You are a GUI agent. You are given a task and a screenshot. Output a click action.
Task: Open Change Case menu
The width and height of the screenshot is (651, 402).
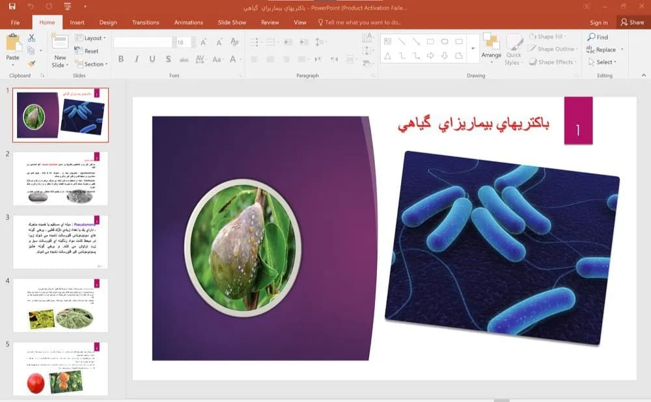[217, 59]
